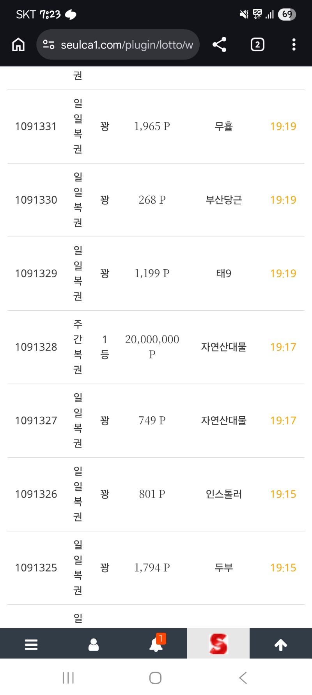Tap the Android recent apps button
Viewport: 312px width, 695px height.
pos(68,678)
